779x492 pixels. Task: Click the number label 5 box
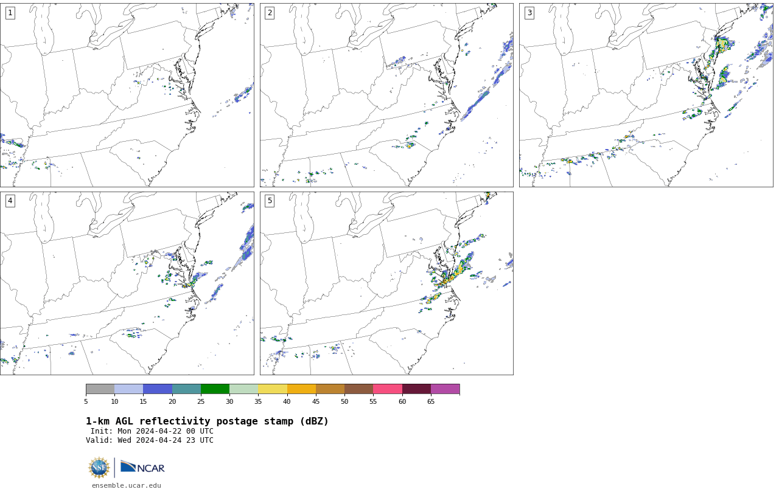pyautogui.click(x=270, y=201)
